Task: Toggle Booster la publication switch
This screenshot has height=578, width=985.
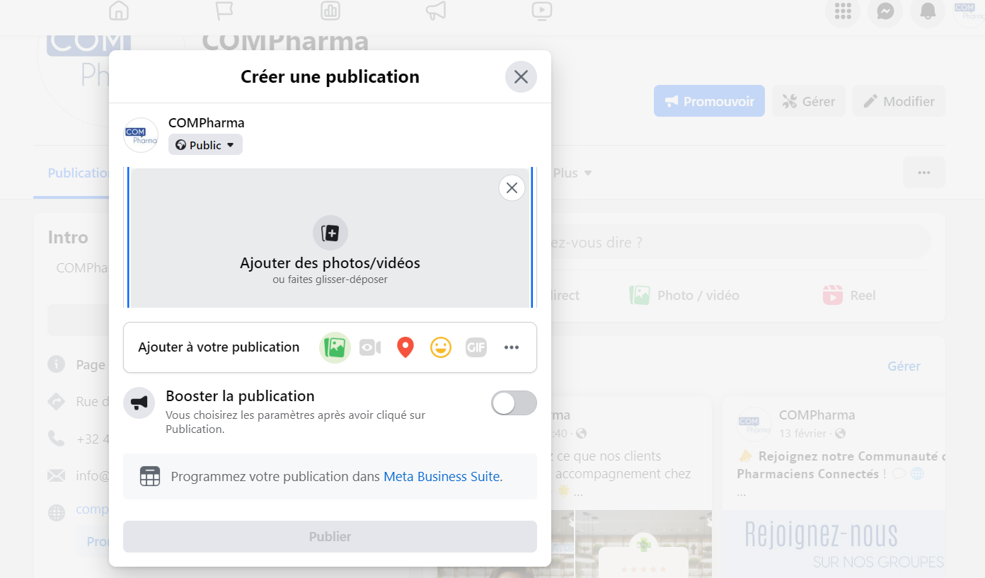Action: click(514, 403)
